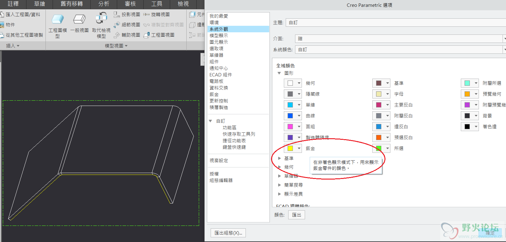Viewport: 506px width, 242px height.
Task: Open the 授權 licensing options
Action: (x=214, y=174)
